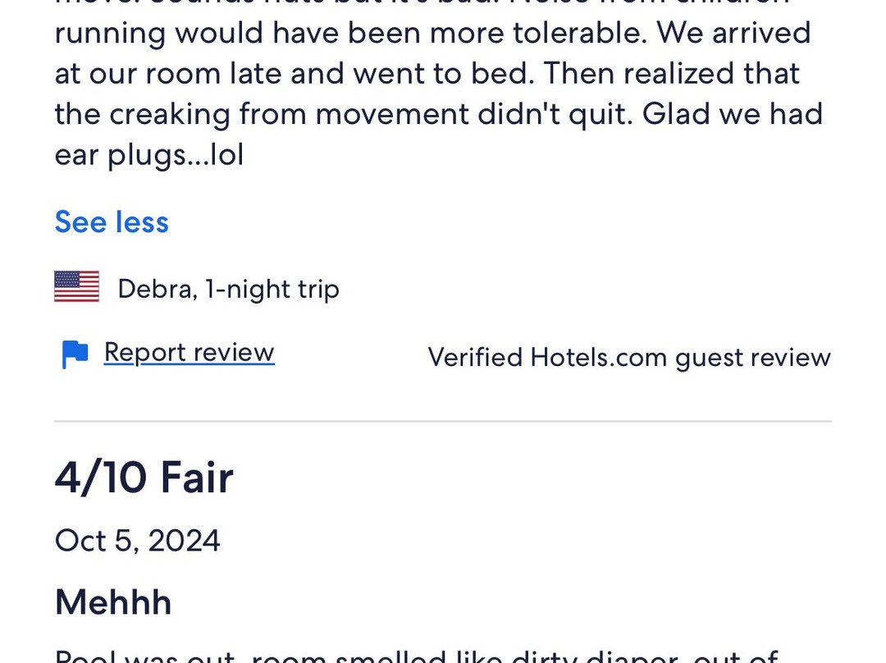Click the United States flag icon
The image size is (886, 663).
click(76, 287)
